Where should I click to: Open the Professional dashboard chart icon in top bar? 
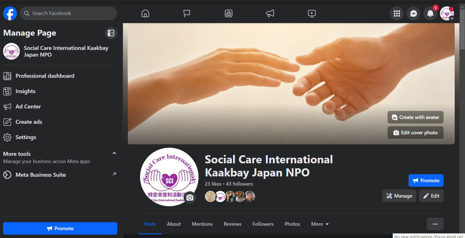click(229, 13)
